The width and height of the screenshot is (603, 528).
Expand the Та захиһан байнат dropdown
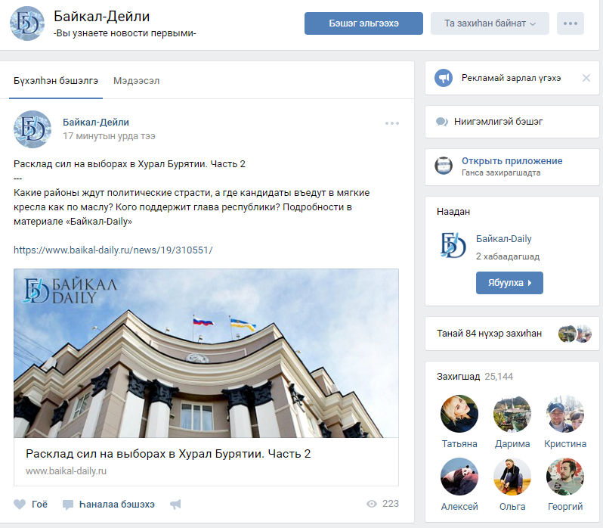(490, 23)
